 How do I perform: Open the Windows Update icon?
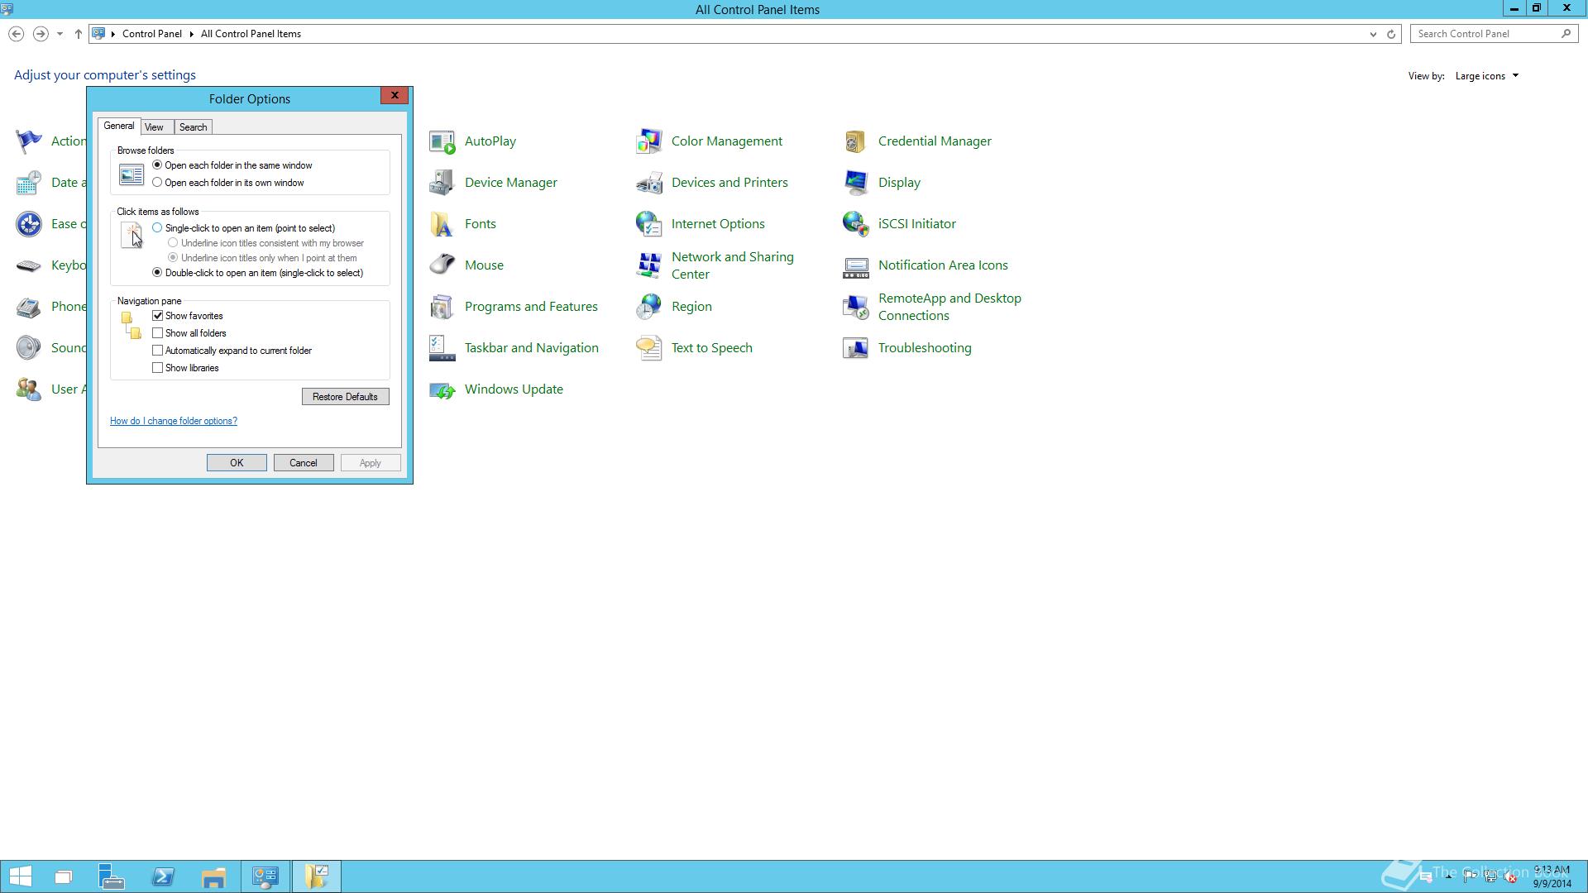point(442,389)
